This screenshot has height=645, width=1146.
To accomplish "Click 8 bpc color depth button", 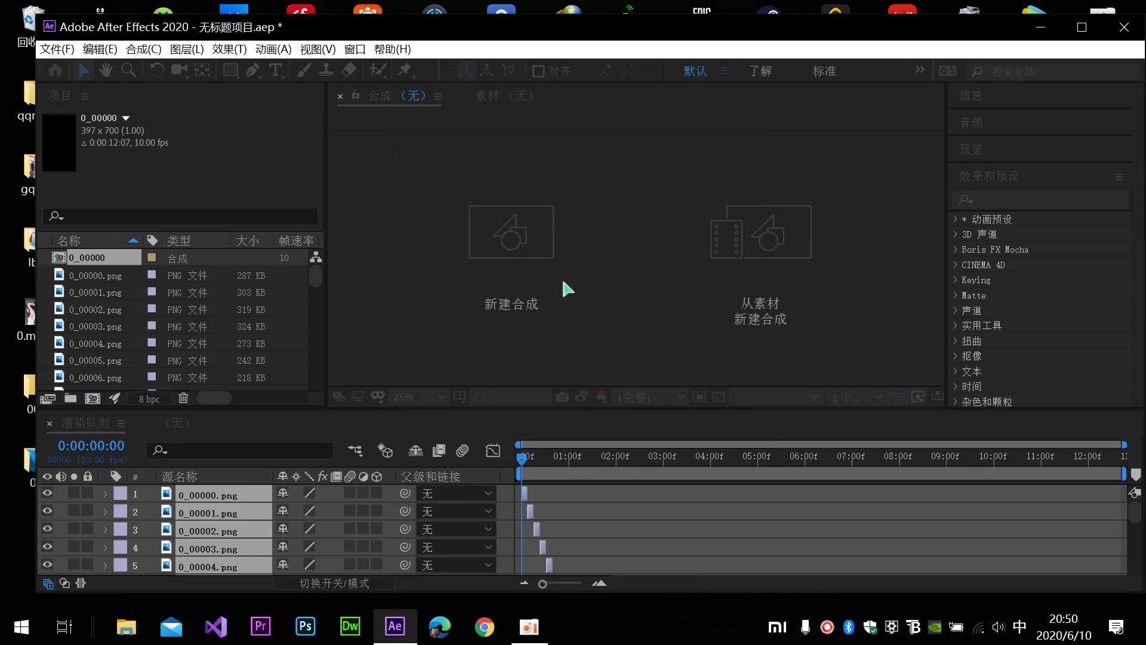I will pyautogui.click(x=149, y=399).
